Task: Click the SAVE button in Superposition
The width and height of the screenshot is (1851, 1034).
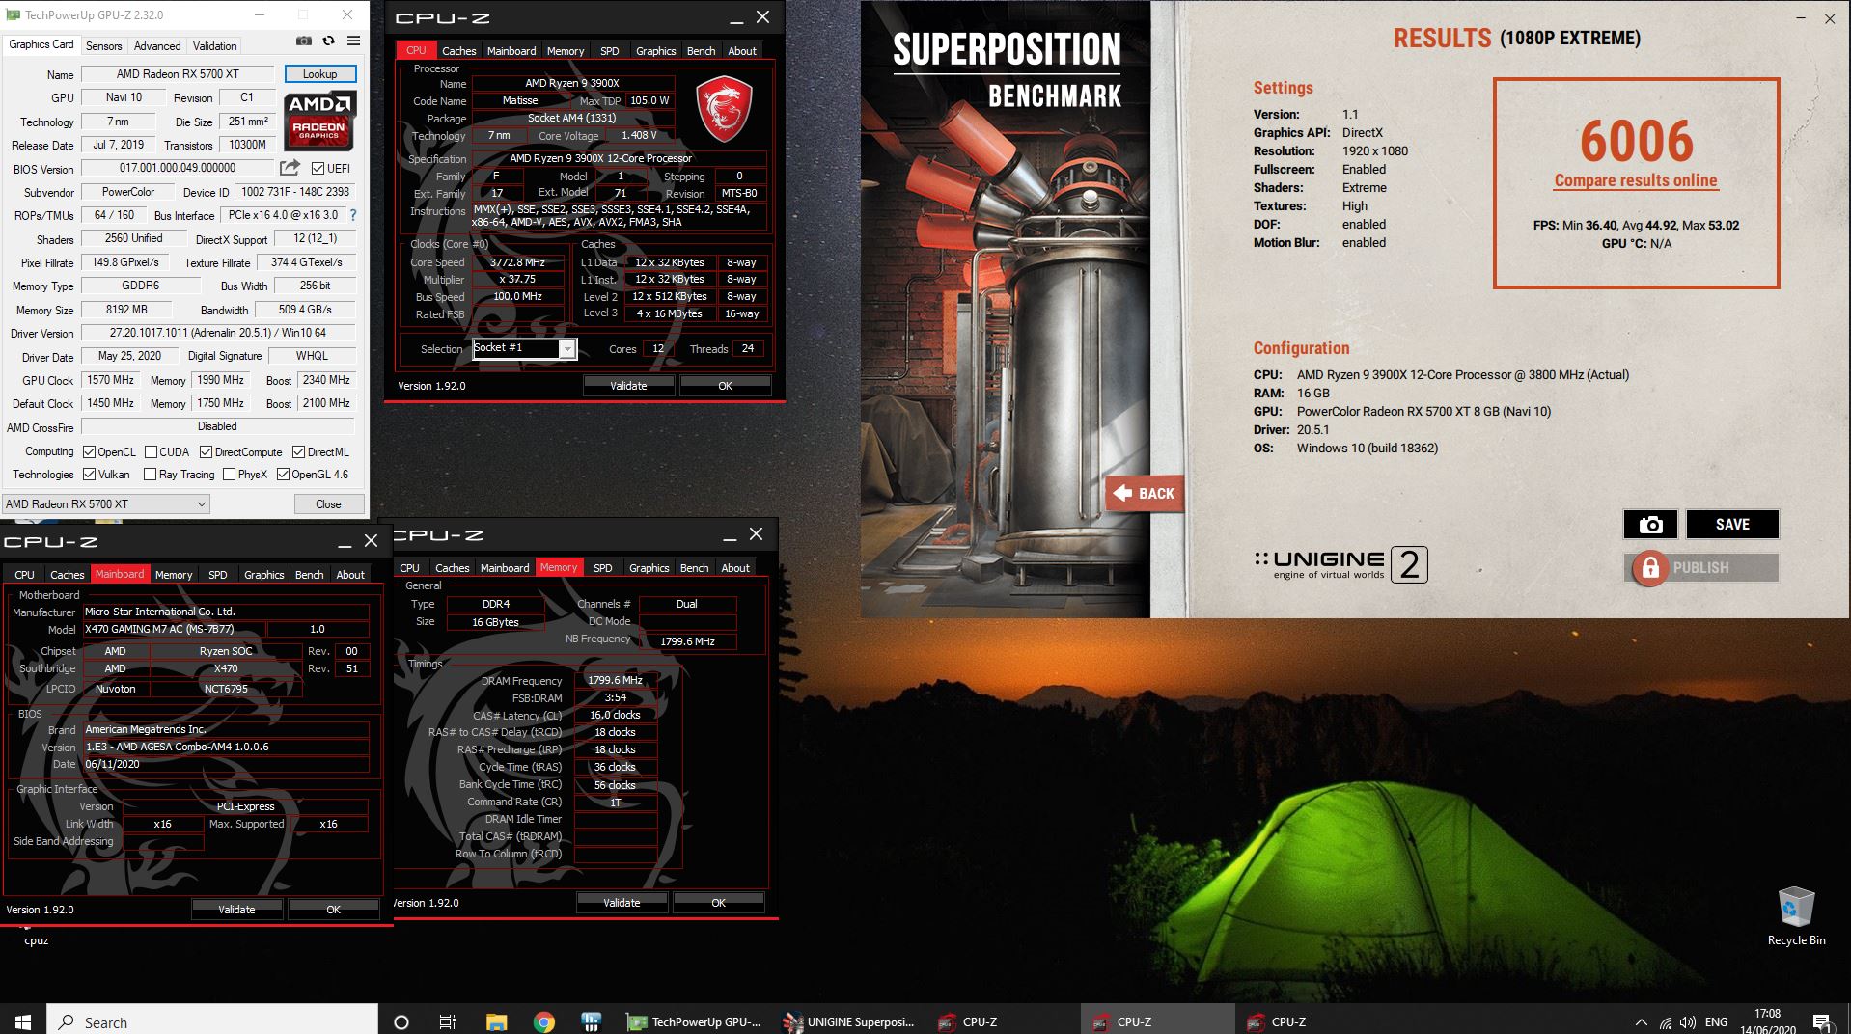Action: point(1732,524)
